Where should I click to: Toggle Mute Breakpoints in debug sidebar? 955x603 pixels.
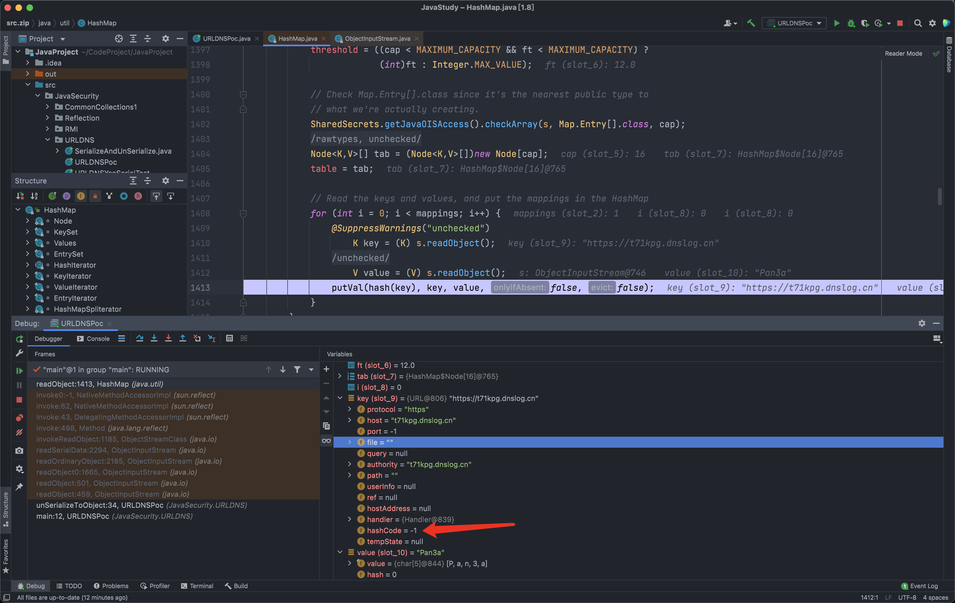point(19,432)
